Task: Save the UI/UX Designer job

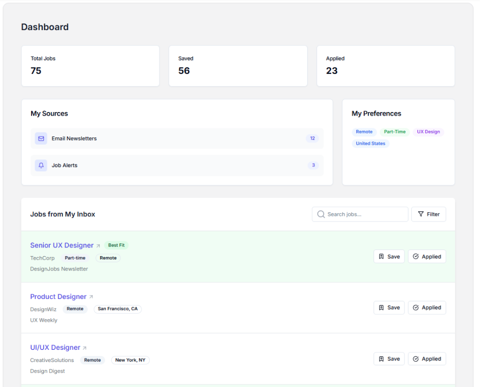Action: pos(389,359)
